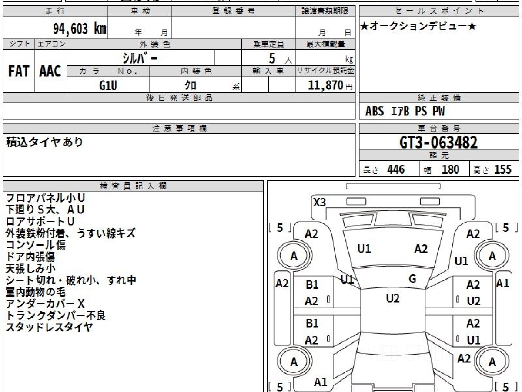The width and height of the screenshot is (522, 392).
Task: Click the 車台番号 heading
Action: (x=439, y=128)
